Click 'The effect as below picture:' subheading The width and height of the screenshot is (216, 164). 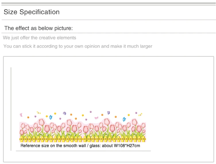38,28
